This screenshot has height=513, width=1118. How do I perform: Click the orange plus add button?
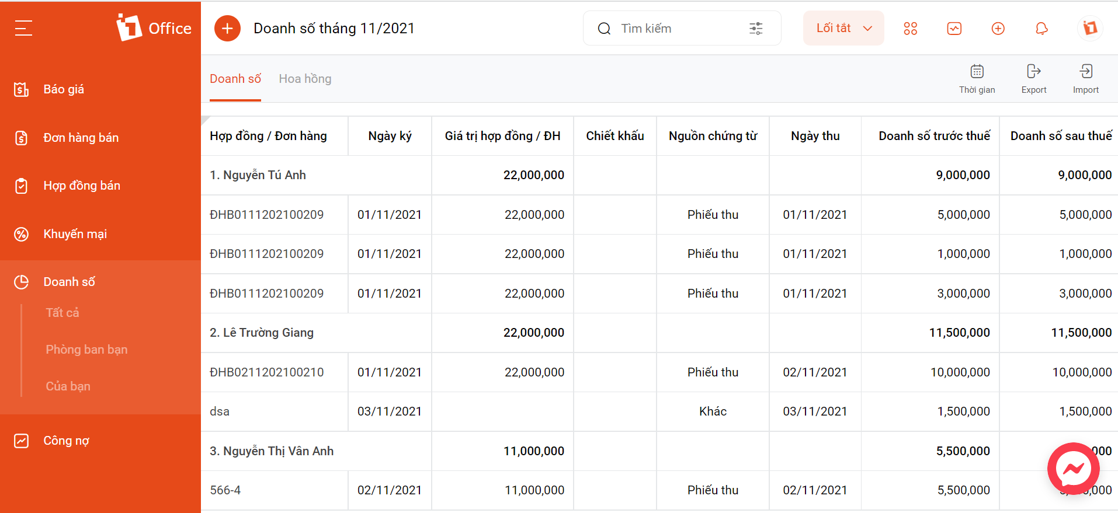pos(227,28)
